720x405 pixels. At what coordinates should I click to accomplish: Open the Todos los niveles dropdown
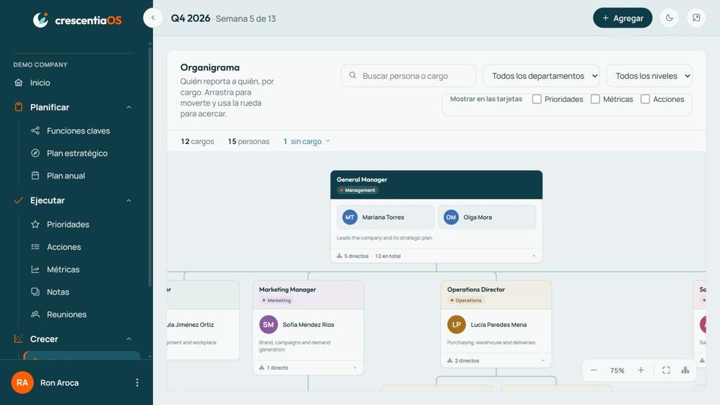[x=649, y=76]
